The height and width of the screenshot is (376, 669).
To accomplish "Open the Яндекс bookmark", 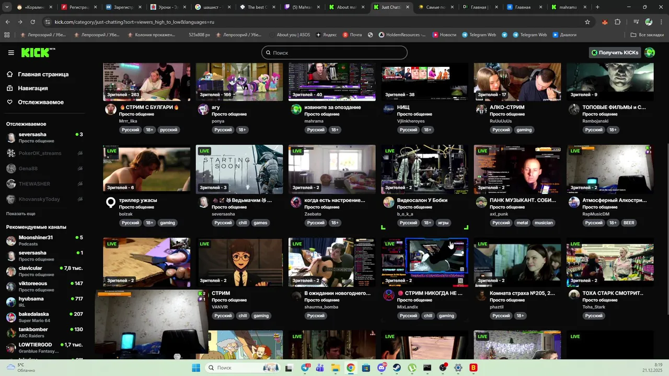I will point(325,35).
